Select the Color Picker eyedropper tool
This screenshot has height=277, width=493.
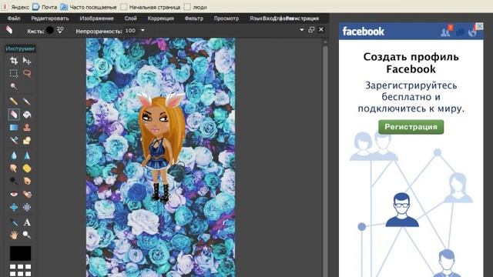point(14,222)
